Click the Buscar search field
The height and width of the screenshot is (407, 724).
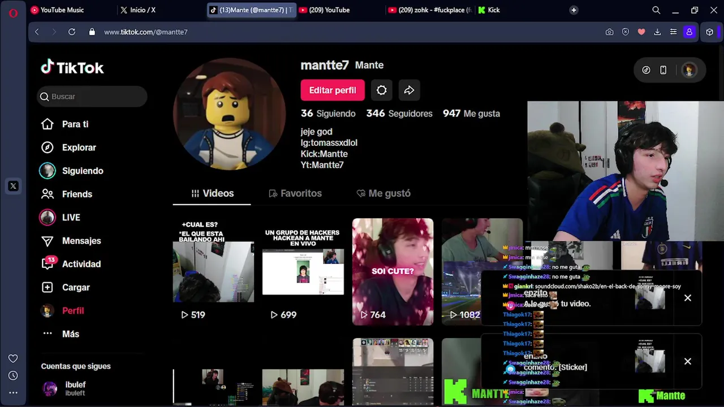point(92,97)
